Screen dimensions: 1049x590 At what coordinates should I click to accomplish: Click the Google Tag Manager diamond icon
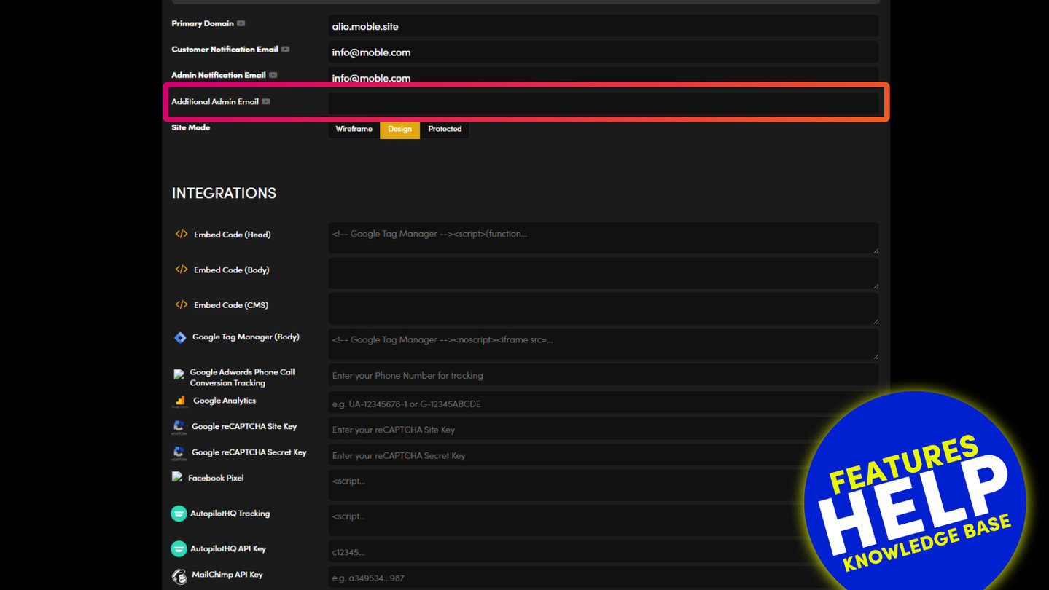[180, 337]
